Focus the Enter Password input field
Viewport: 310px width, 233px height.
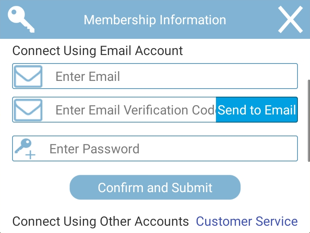pyautogui.click(x=155, y=148)
